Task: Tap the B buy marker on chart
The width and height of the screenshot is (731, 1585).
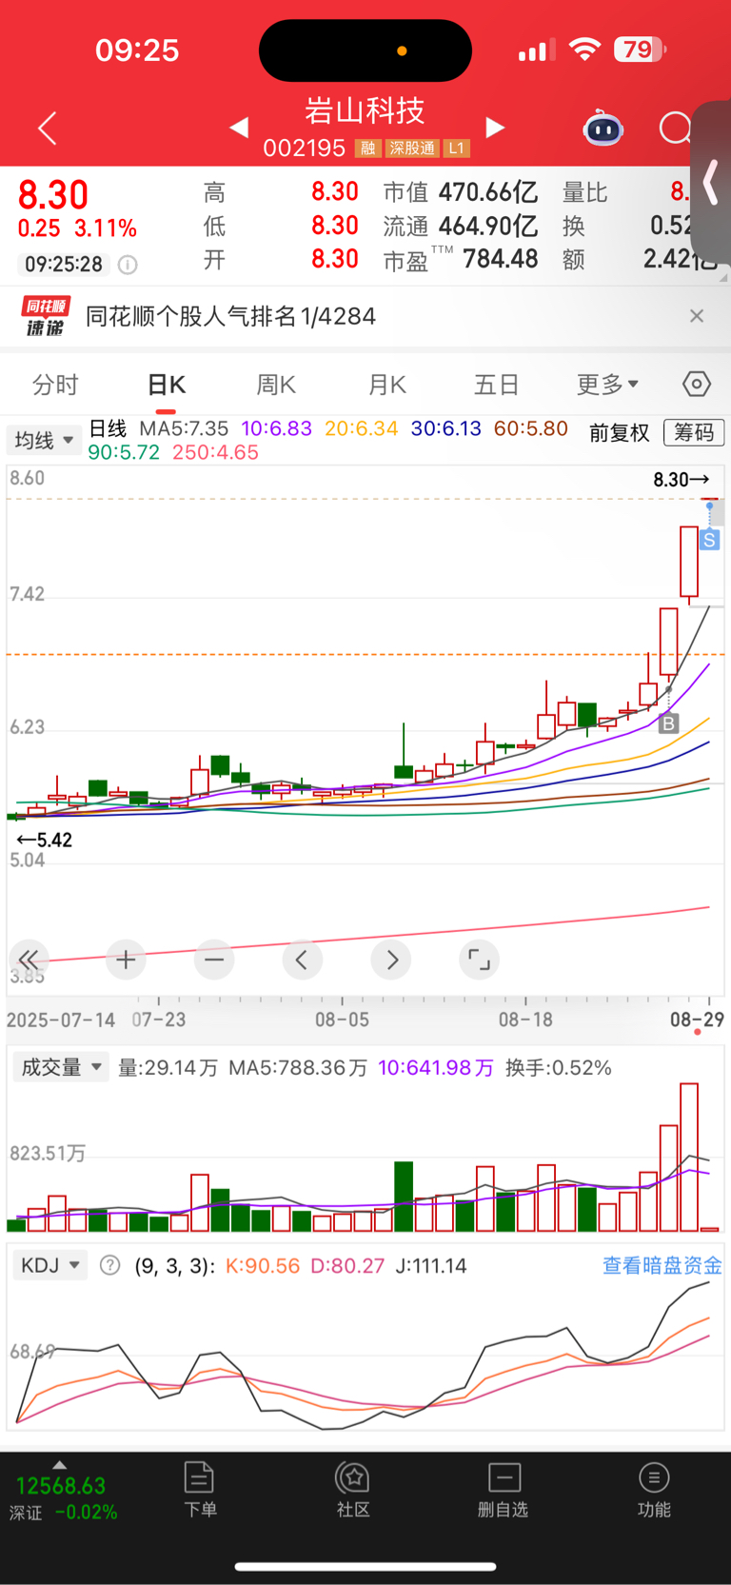Action: [668, 723]
